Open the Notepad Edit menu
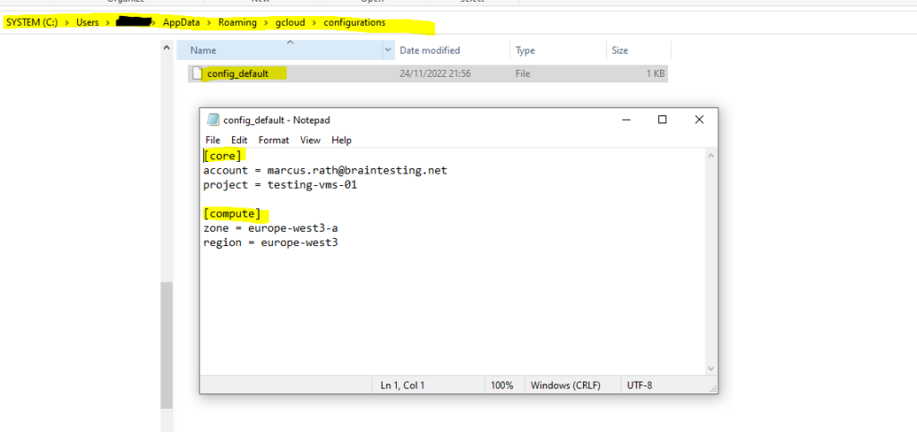 (238, 140)
